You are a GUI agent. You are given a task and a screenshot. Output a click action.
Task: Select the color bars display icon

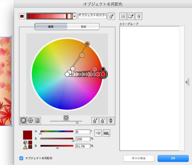click(x=37, y=120)
